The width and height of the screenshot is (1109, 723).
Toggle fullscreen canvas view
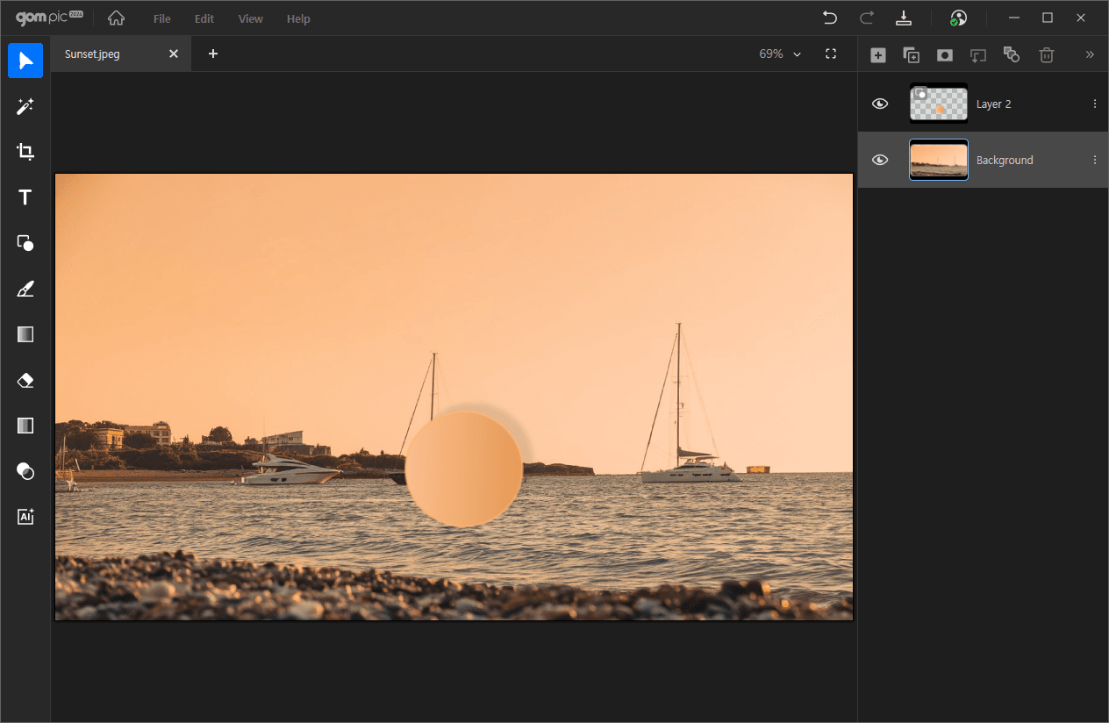coord(831,54)
